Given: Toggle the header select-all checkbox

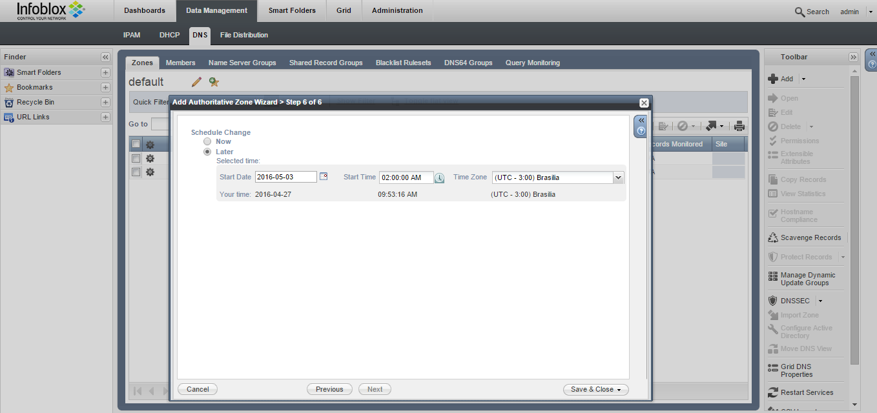Looking at the screenshot, I should 136,144.
